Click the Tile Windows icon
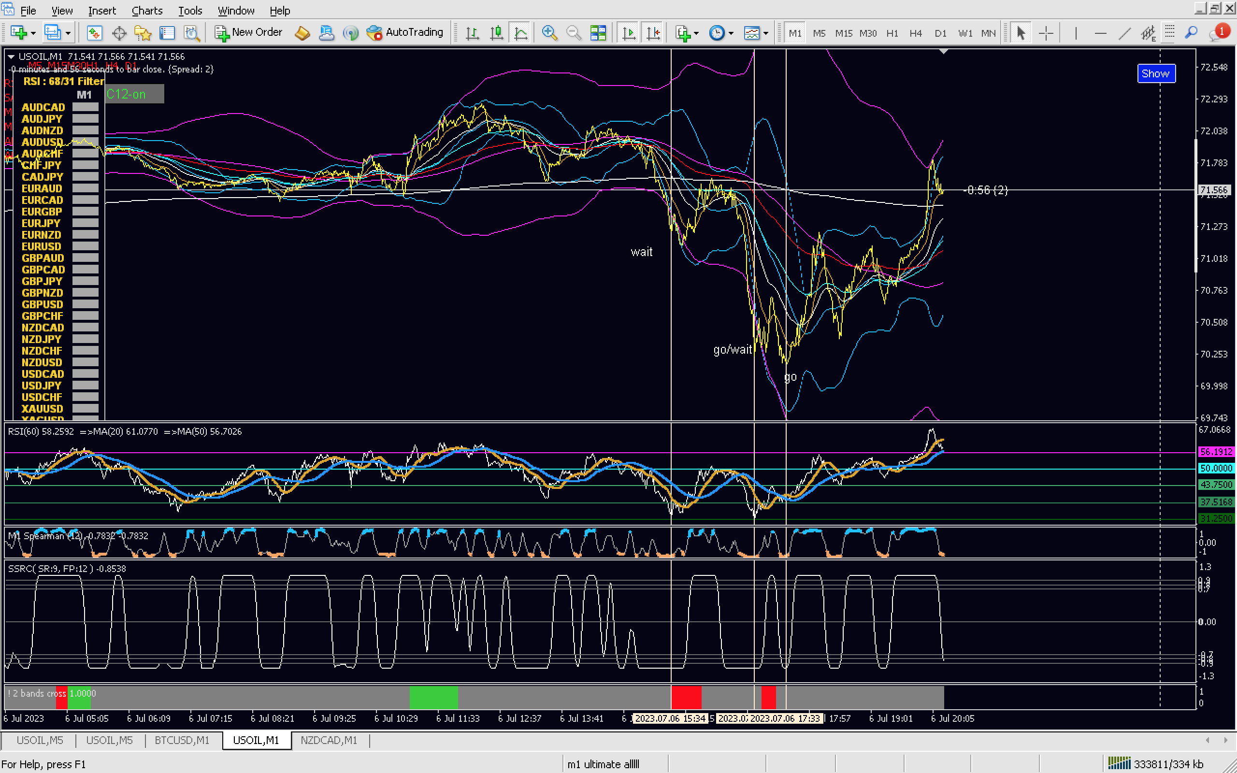The image size is (1237, 773). (x=598, y=33)
